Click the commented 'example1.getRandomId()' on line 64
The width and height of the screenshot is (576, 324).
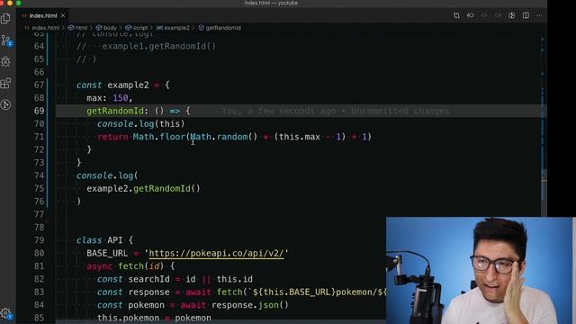click(x=158, y=46)
